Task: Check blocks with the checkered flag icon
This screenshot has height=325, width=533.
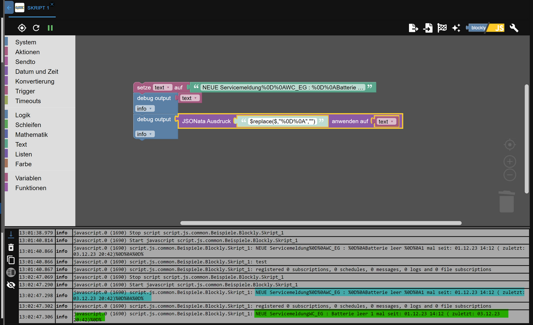Action: pyautogui.click(x=442, y=28)
